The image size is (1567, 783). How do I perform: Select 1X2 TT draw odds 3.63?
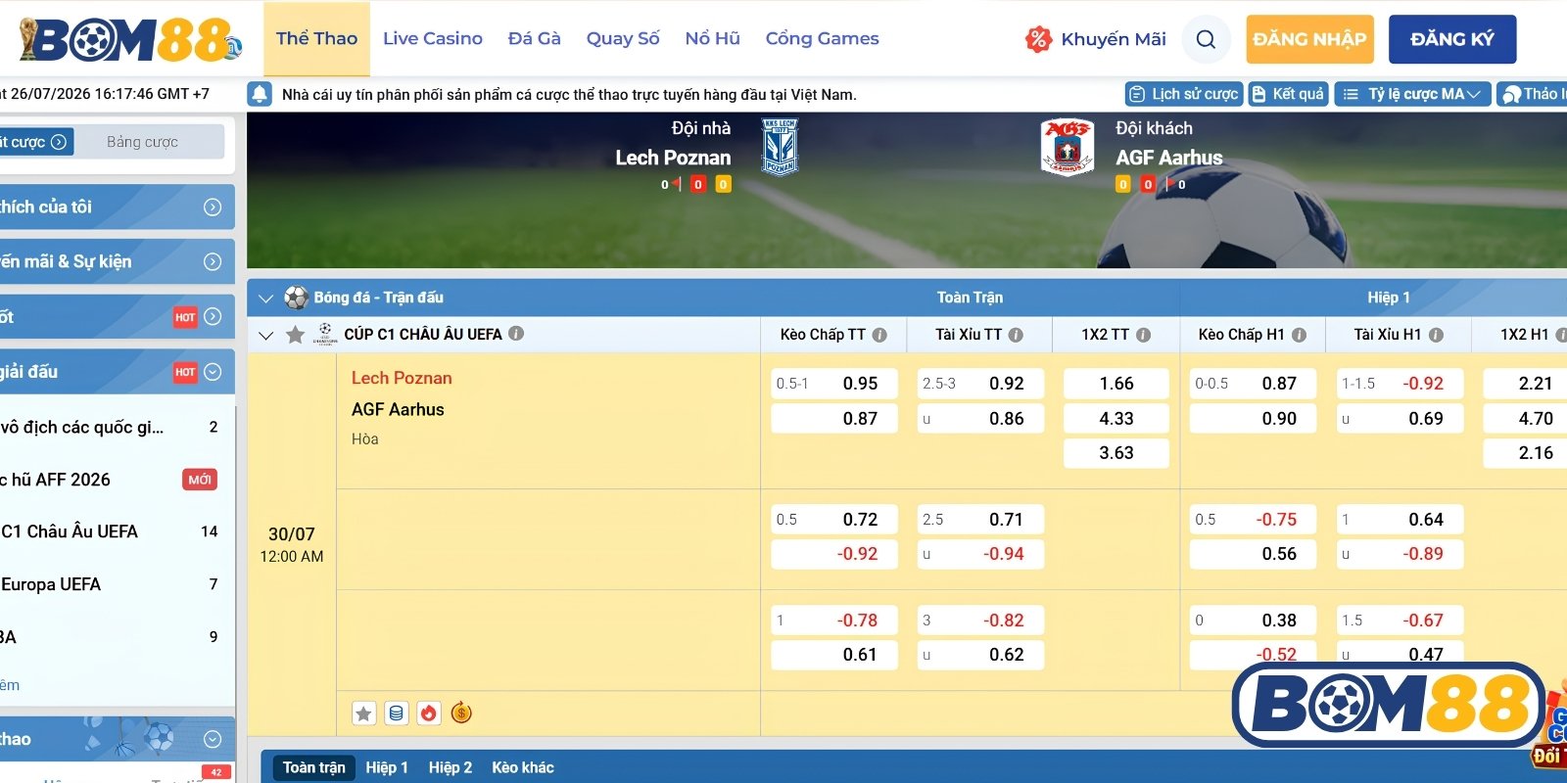(x=1116, y=453)
